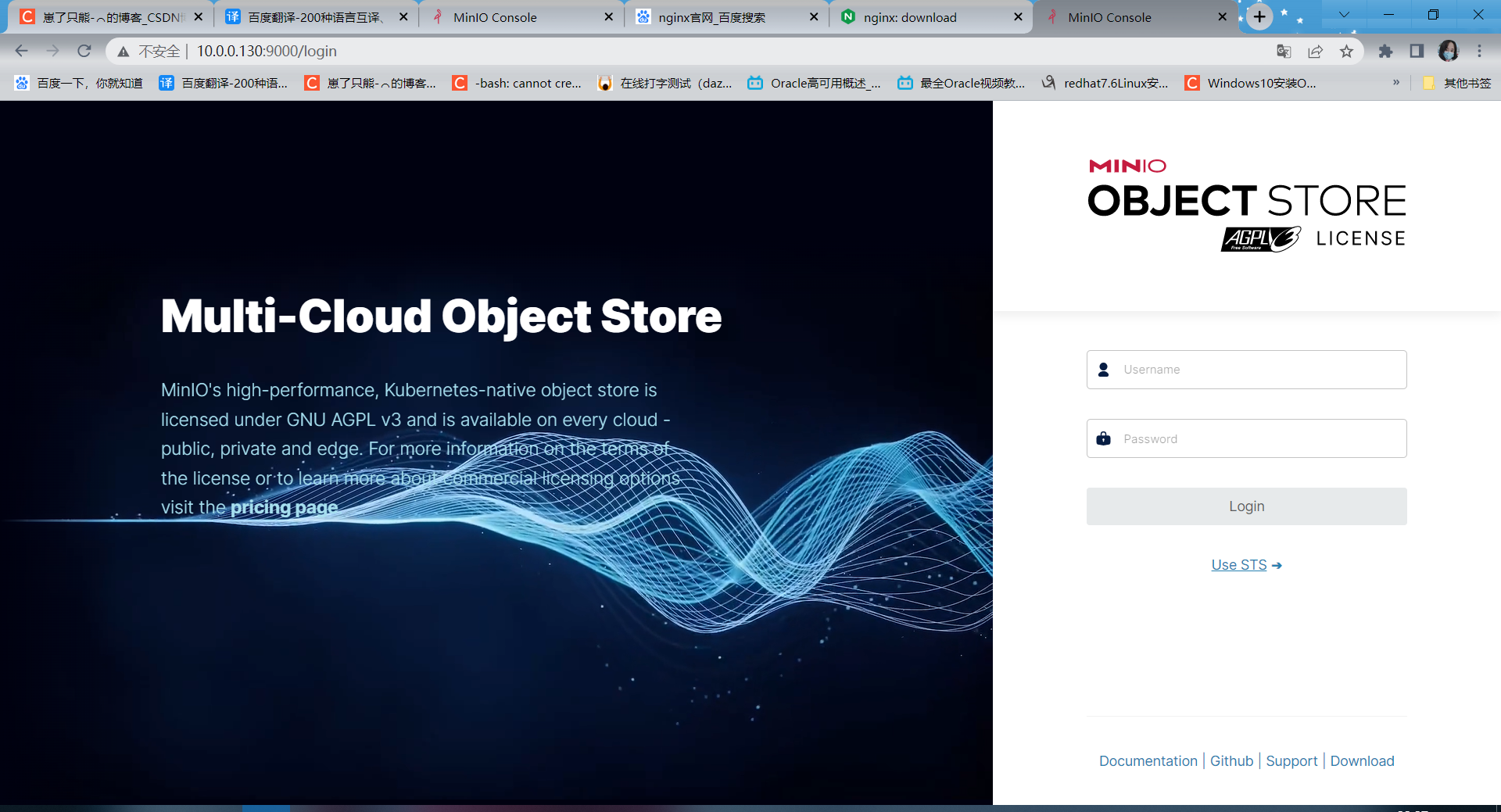Screen dimensions: 1501x812
Task: Open the 最全Oracle视频教 bookmark
Action: pyautogui.click(x=962, y=83)
